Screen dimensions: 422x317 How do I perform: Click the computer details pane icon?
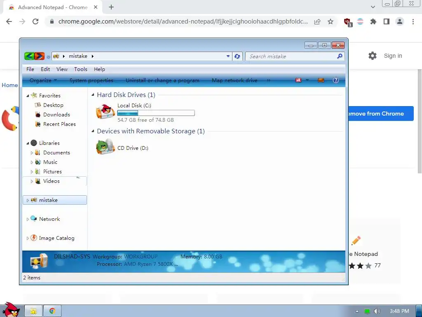pyautogui.click(x=39, y=261)
